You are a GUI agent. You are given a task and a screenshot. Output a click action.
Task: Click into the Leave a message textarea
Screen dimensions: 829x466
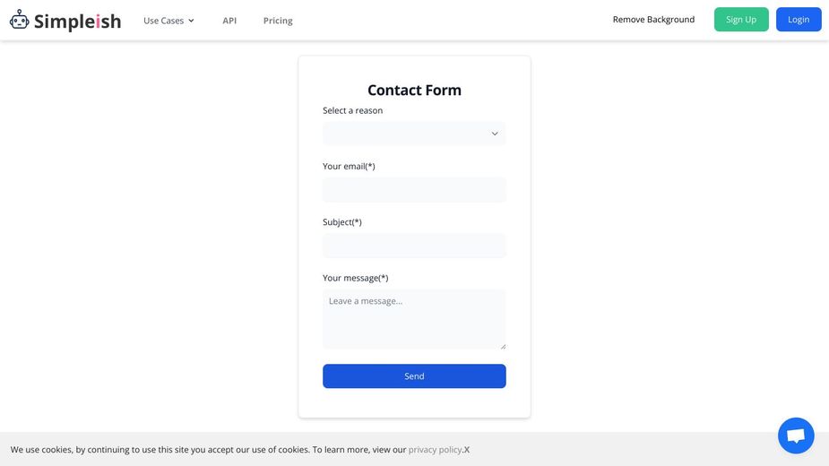pos(414,320)
